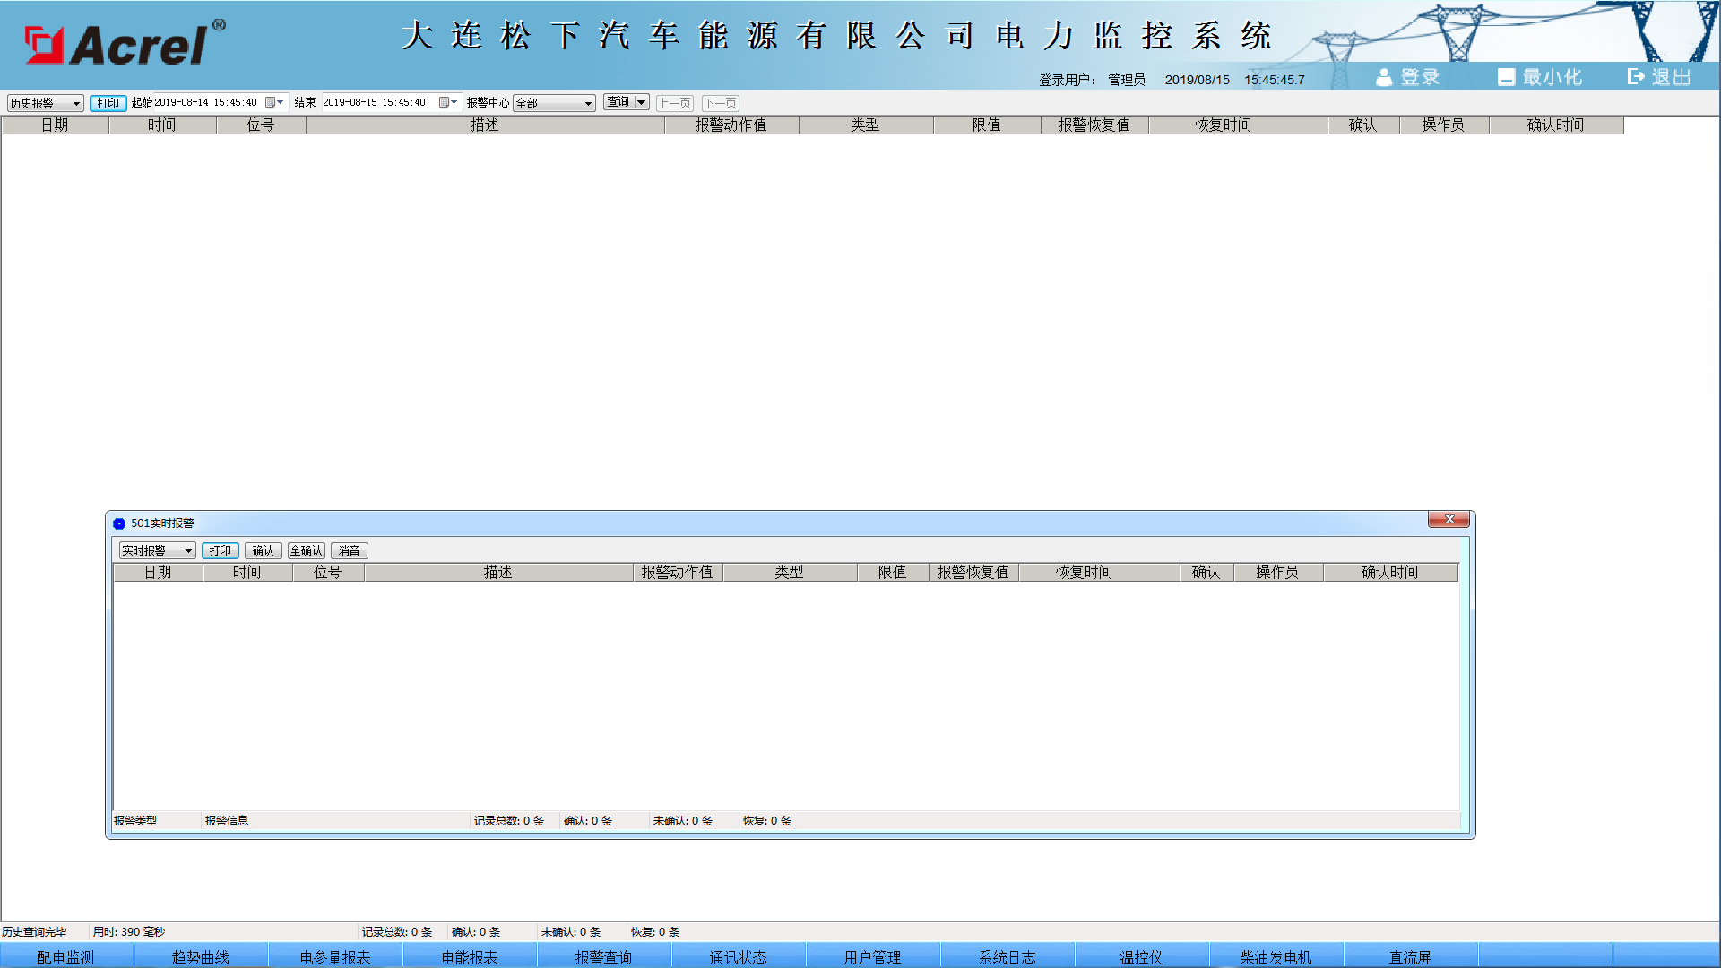Switch to 趋势曲线 bottom tab

click(x=201, y=956)
